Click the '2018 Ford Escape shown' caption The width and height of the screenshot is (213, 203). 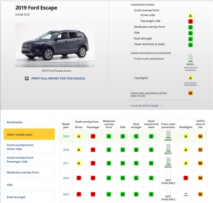(57, 71)
